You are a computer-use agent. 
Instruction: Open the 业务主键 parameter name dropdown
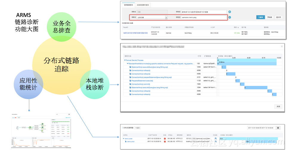152,18
